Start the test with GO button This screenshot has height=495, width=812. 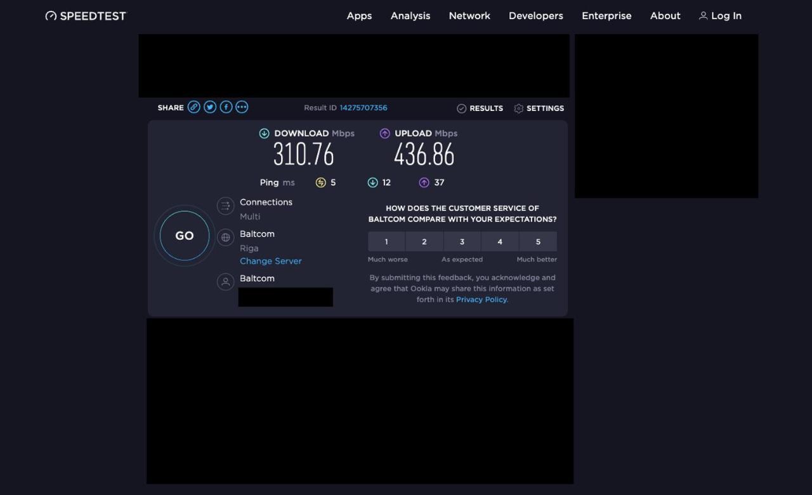tap(185, 235)
